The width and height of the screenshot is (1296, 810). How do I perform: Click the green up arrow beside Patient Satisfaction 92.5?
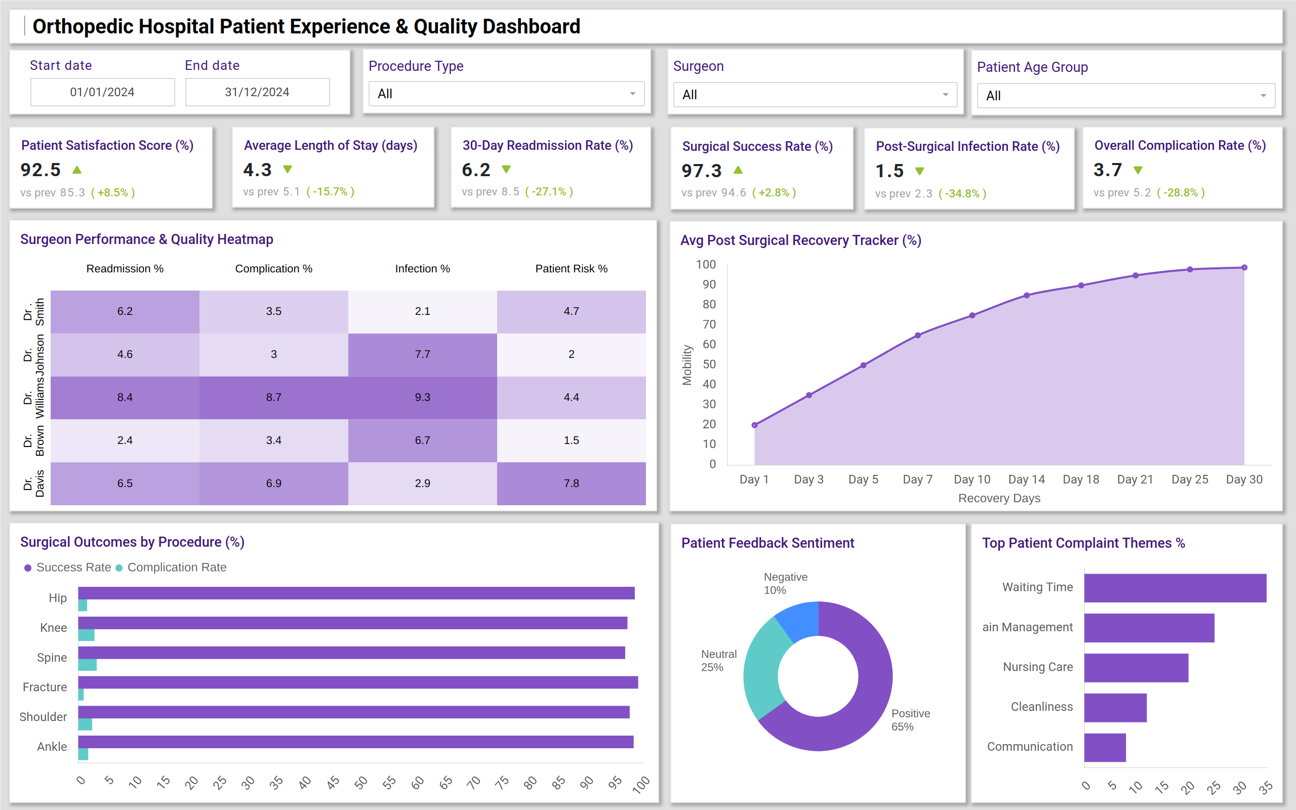(x=77, y=170)
